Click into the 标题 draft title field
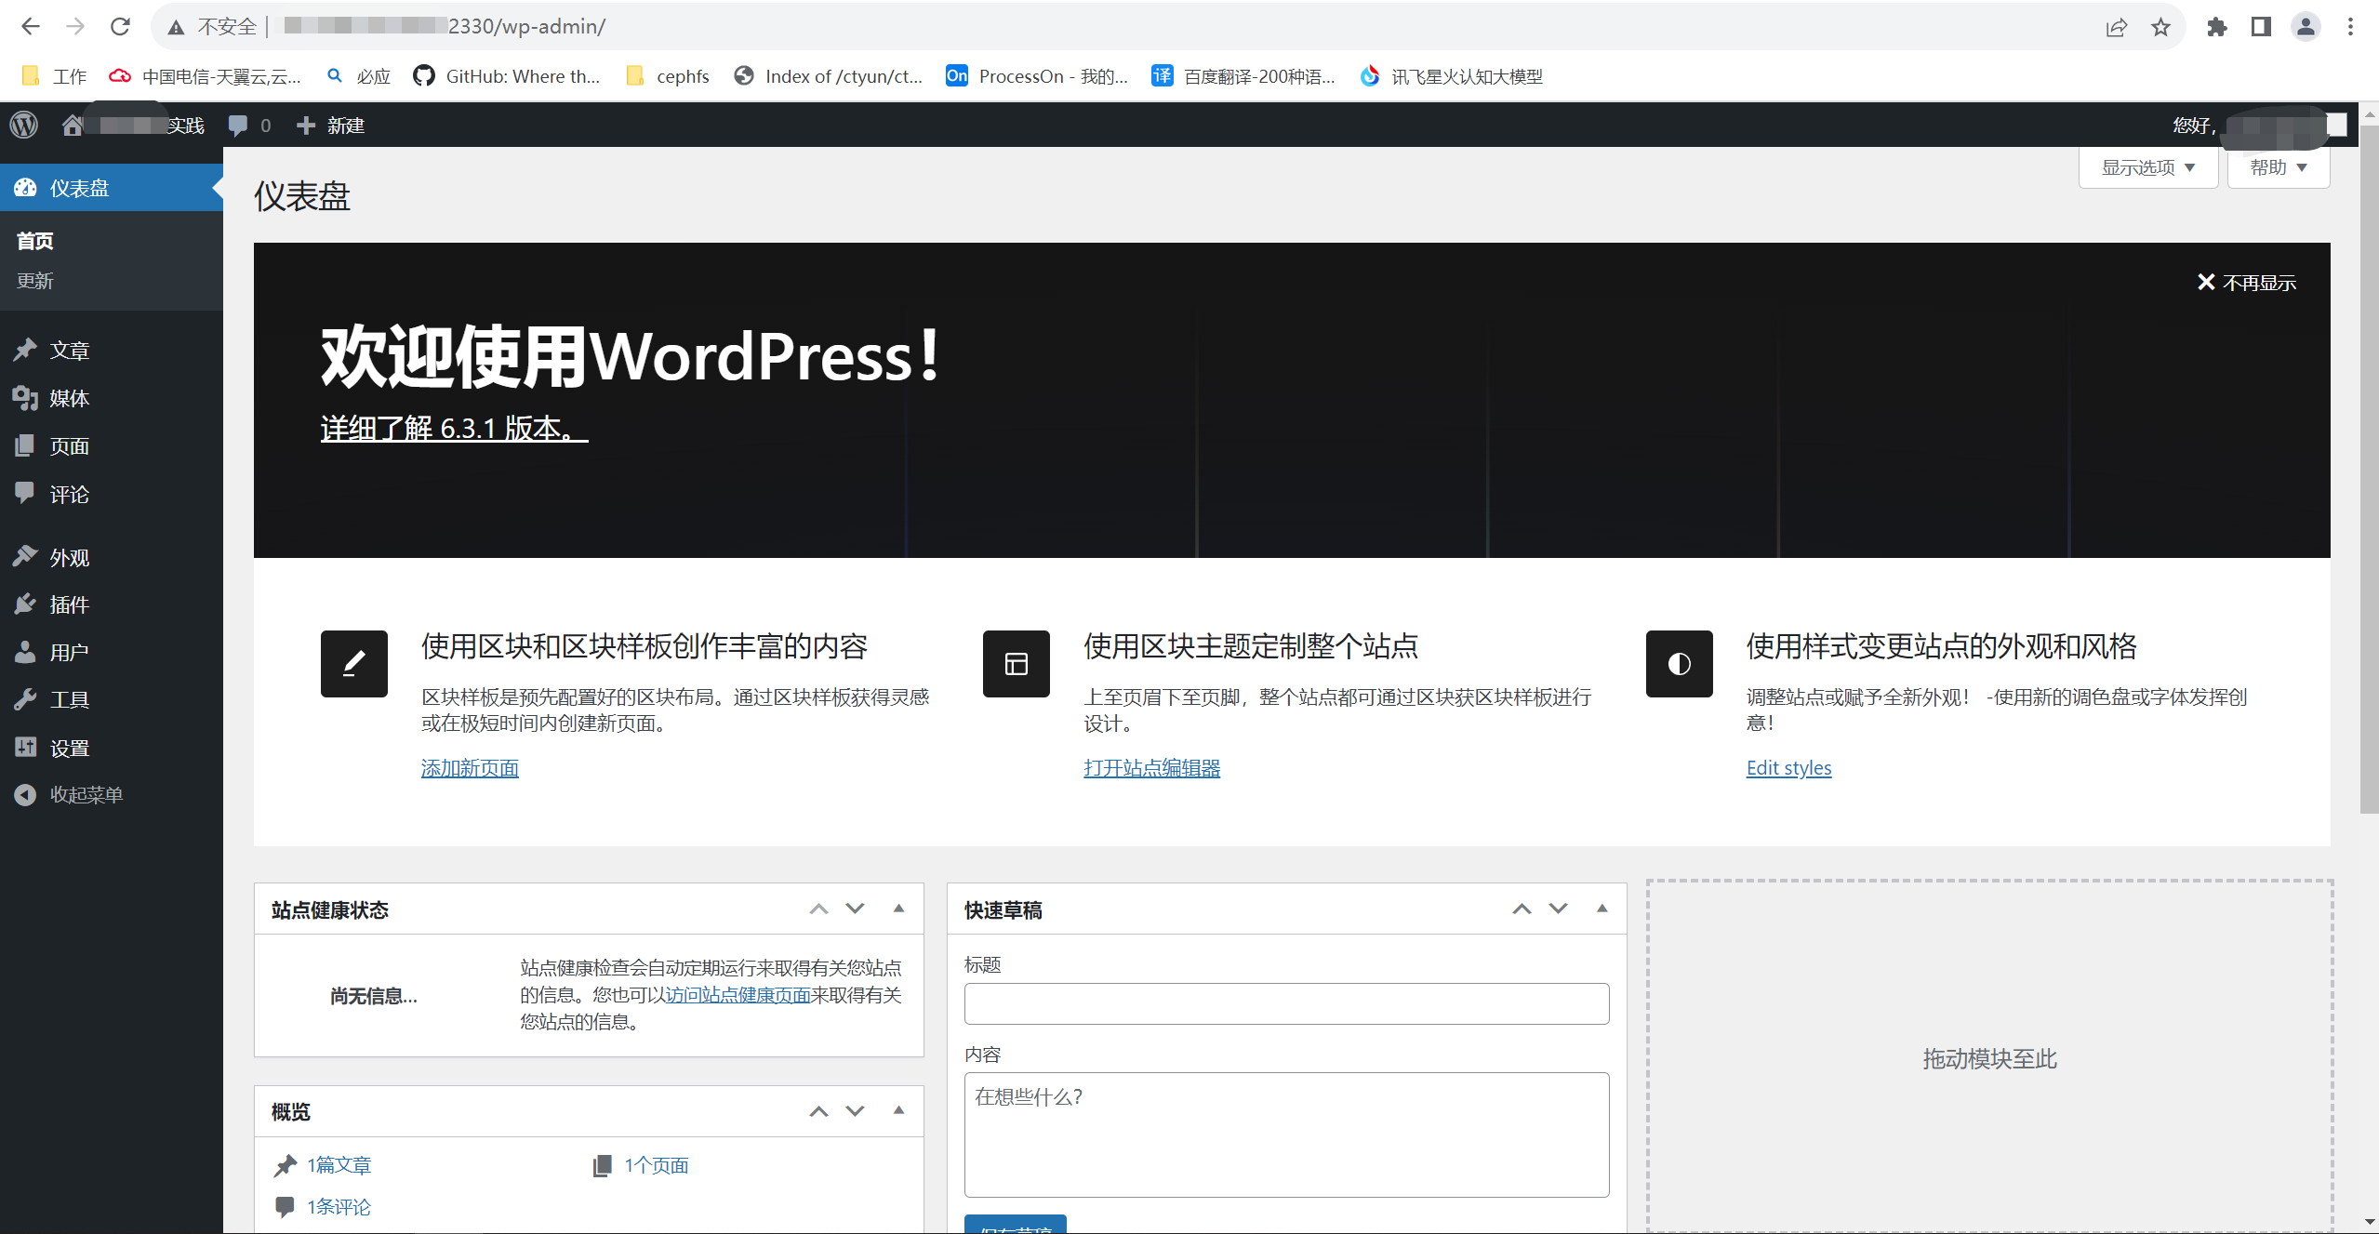 (1286, 1004)
